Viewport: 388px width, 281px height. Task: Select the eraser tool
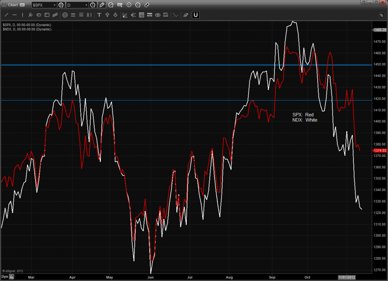[x=186, y=15]
